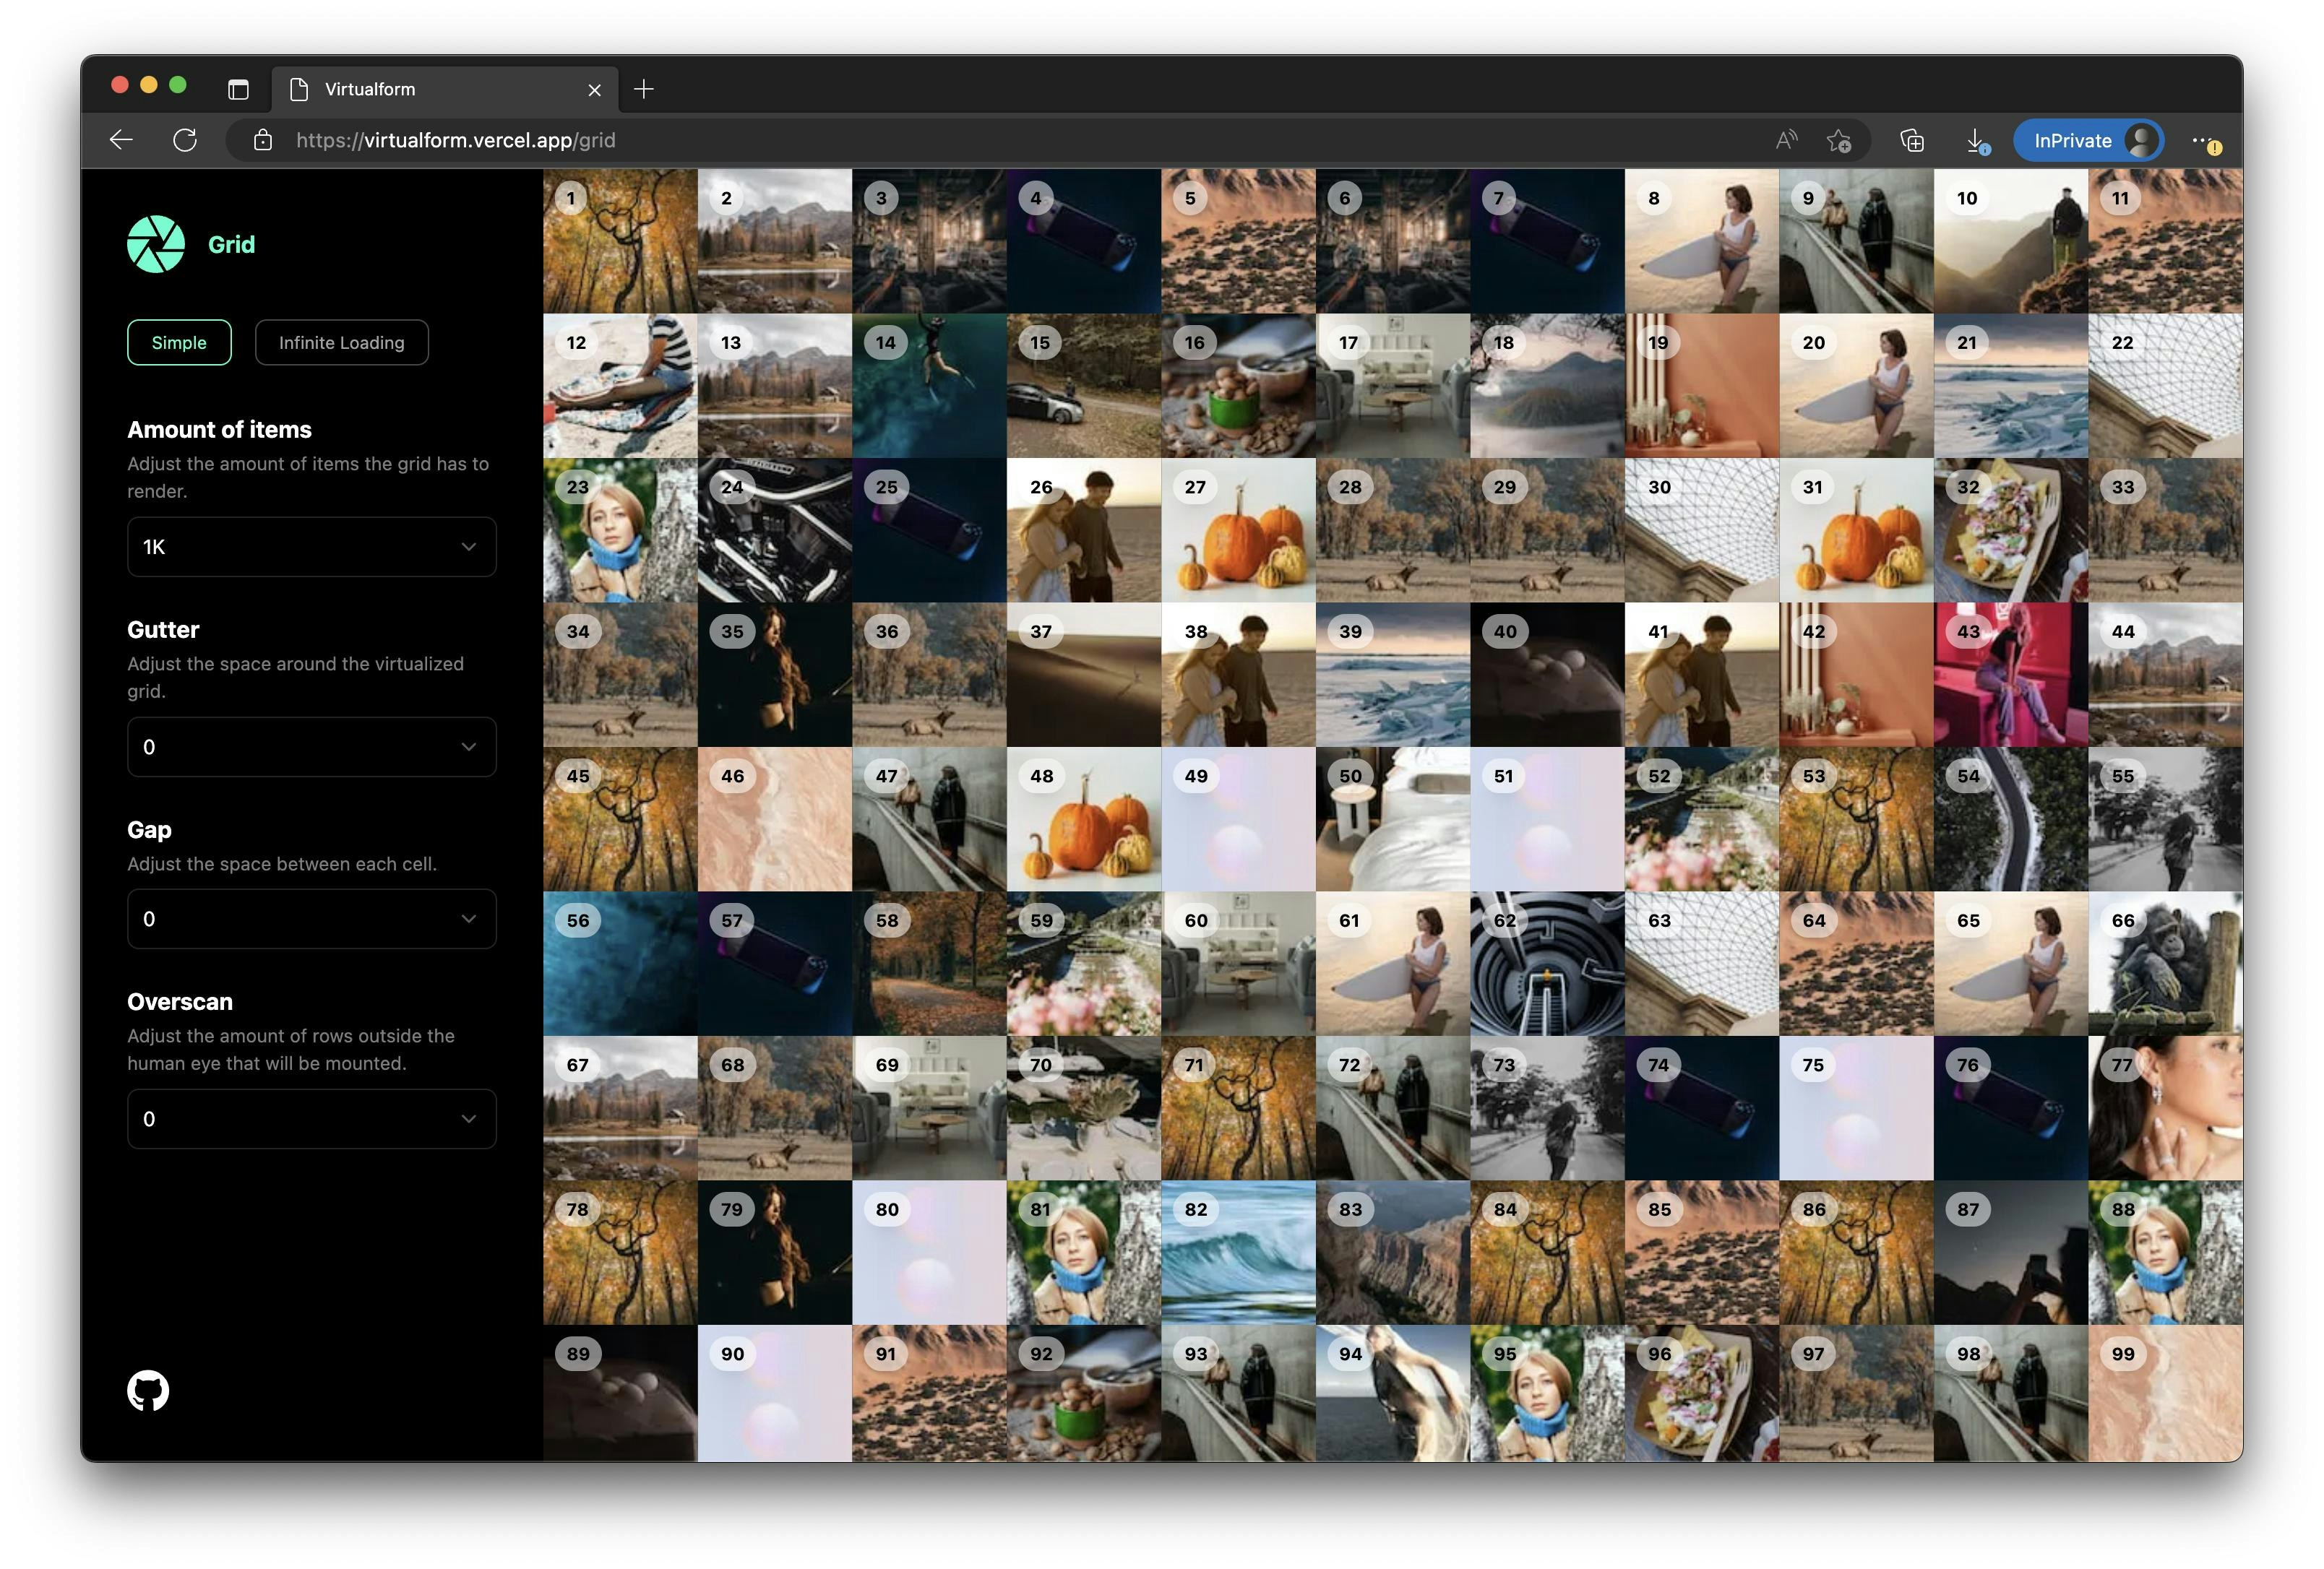Click the address bar URL
Viewport: 2324px width, 1569px height.
[455, 140]
